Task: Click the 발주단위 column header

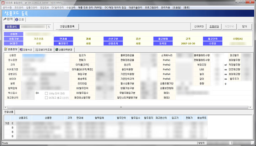Action: click(x=121, y=118)
